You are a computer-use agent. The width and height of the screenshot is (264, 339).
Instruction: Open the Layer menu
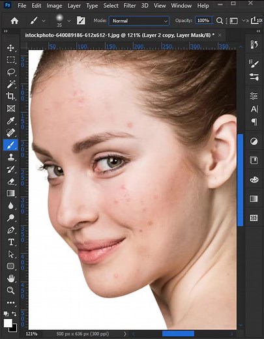click(x=74, y=6)
